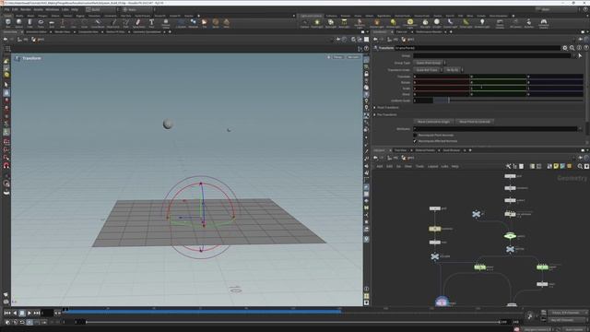The height and width of the screenshot is (332, 590).
Task: Click the Attributes input field
Action: [496, 129]
